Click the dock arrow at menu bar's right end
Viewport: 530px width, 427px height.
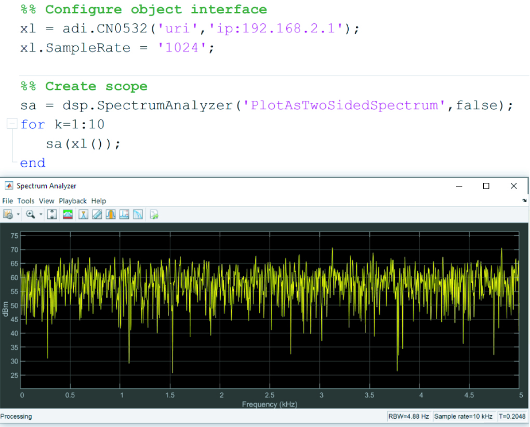pos(524,201)
